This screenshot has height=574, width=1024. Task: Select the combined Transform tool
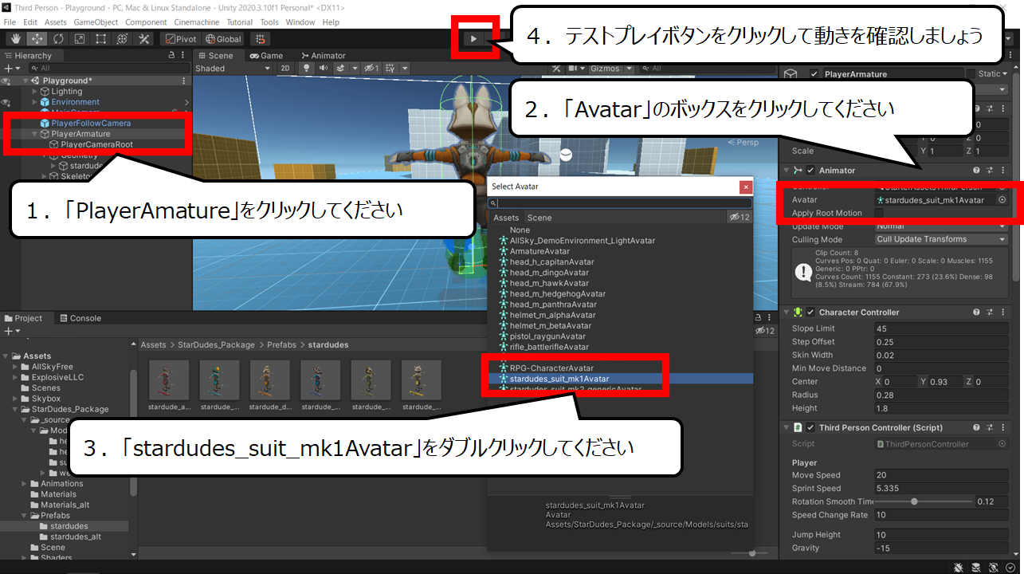tap(123, 38)
